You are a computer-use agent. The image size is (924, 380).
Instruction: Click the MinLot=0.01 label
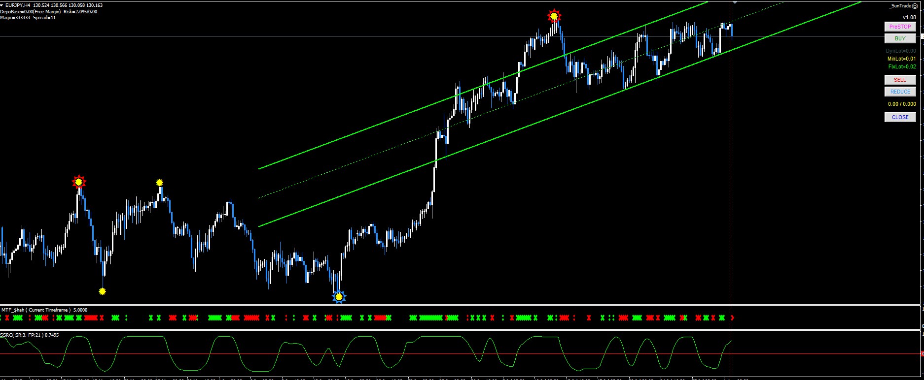[x=902, y=59]
